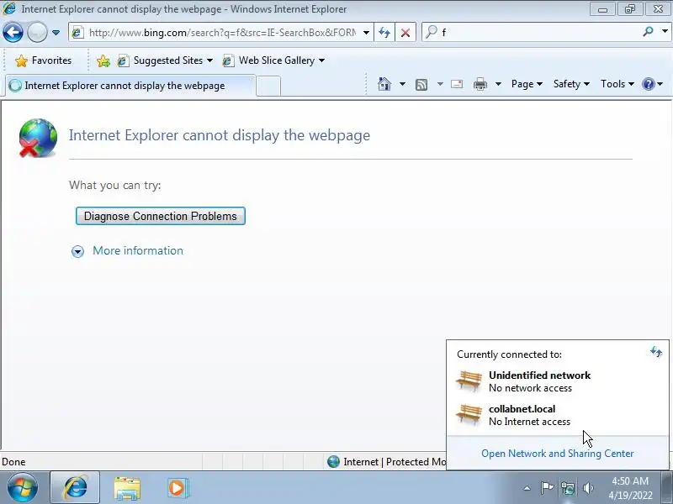Click bench icon beside Unidentified network

pyautogui.click(x=469, y=381)
